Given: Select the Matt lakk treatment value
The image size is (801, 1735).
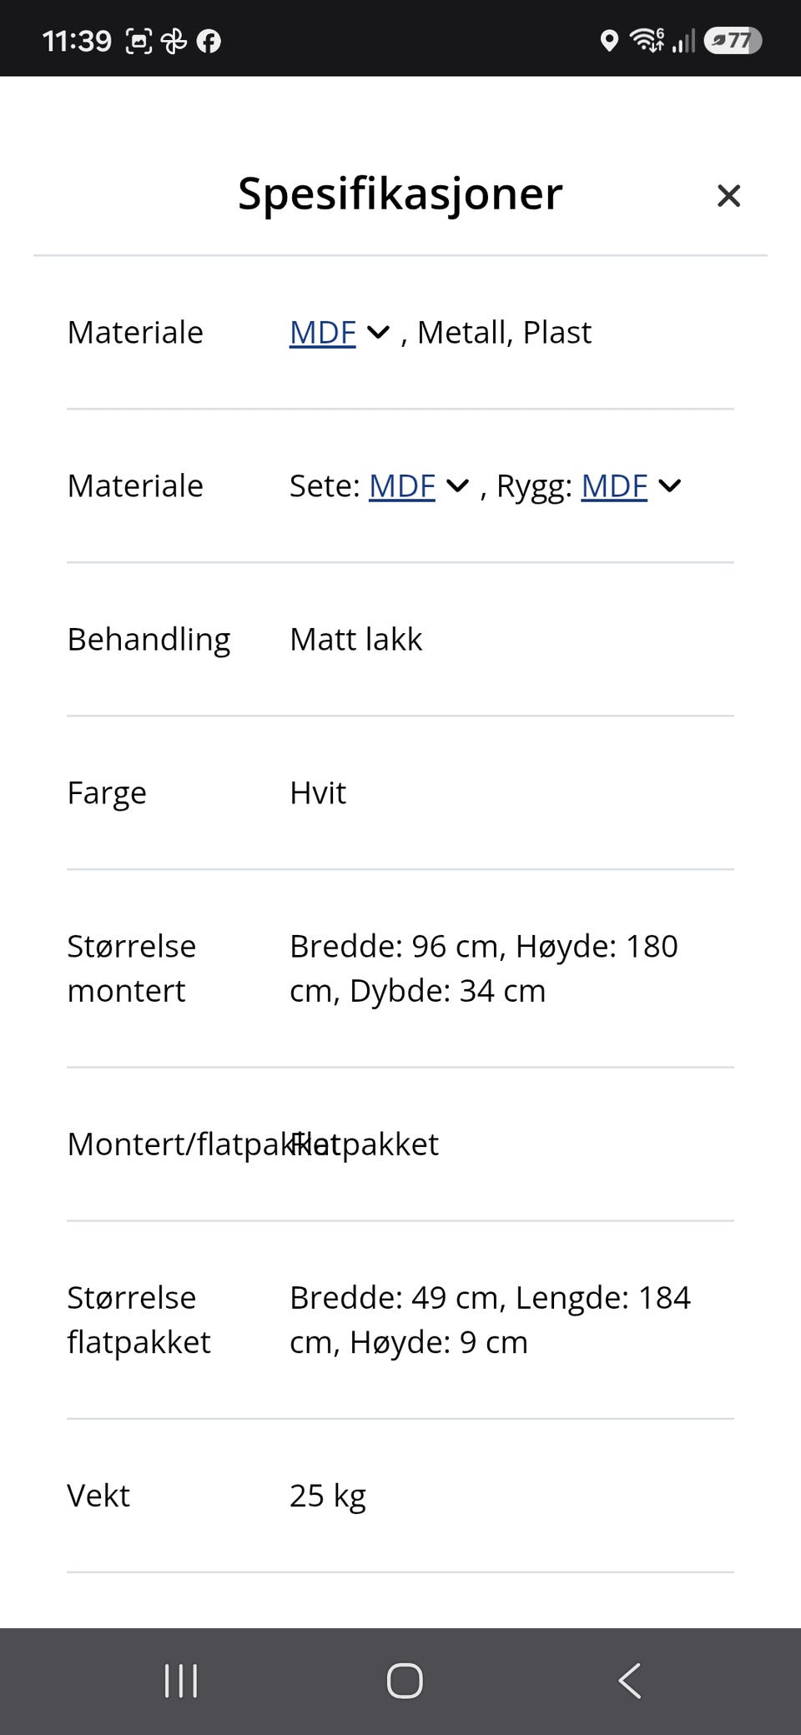Looking at the screenshot, I should click(x=355, y=640).
